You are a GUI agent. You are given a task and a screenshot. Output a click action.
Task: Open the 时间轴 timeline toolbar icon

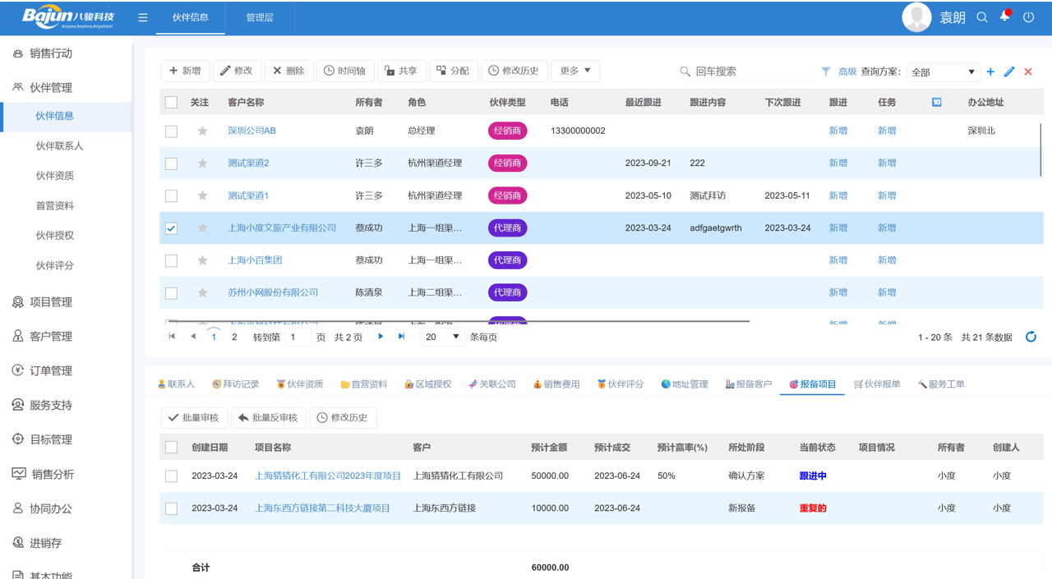click(x=345, y=71)
